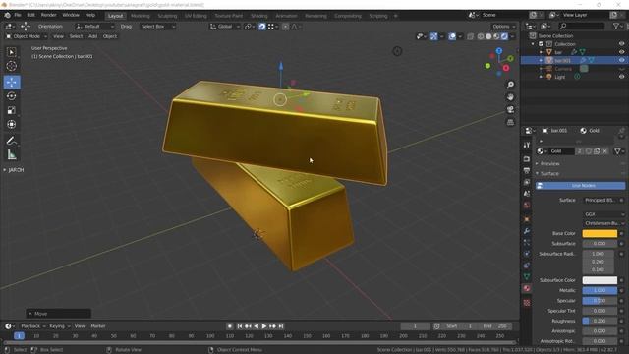Open the Default orientation dropdown

click(x=94, y=27)
